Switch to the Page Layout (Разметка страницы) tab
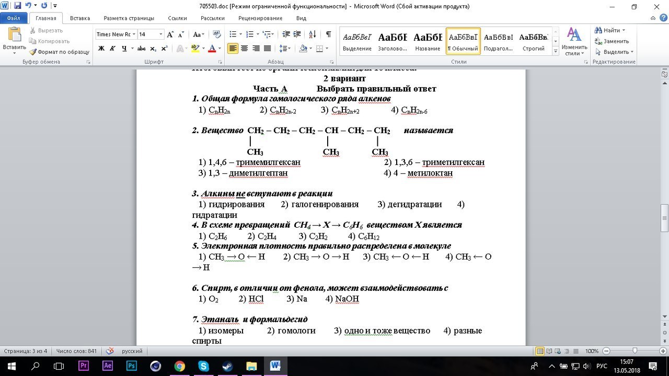 coord(129,18)
